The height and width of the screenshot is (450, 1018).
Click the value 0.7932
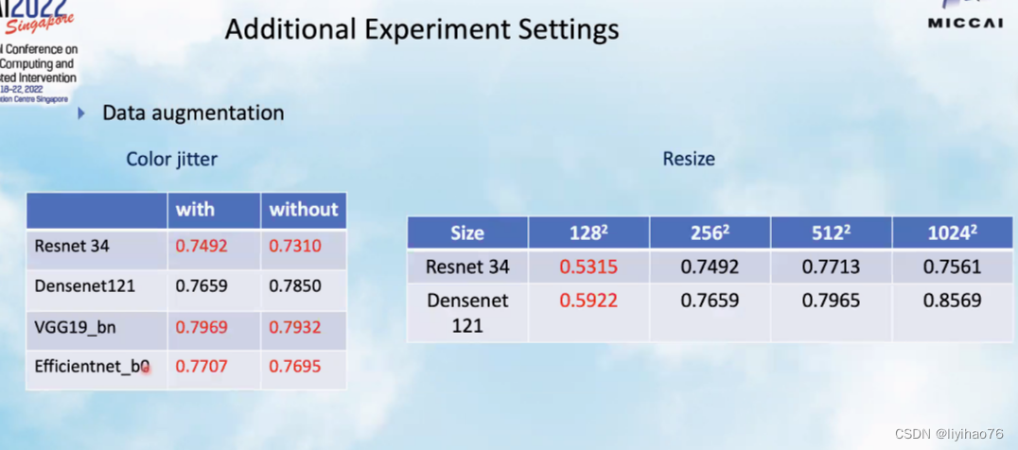[295, 327]
